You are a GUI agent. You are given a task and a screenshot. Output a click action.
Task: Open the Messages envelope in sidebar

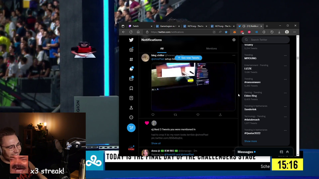(131, 79)
